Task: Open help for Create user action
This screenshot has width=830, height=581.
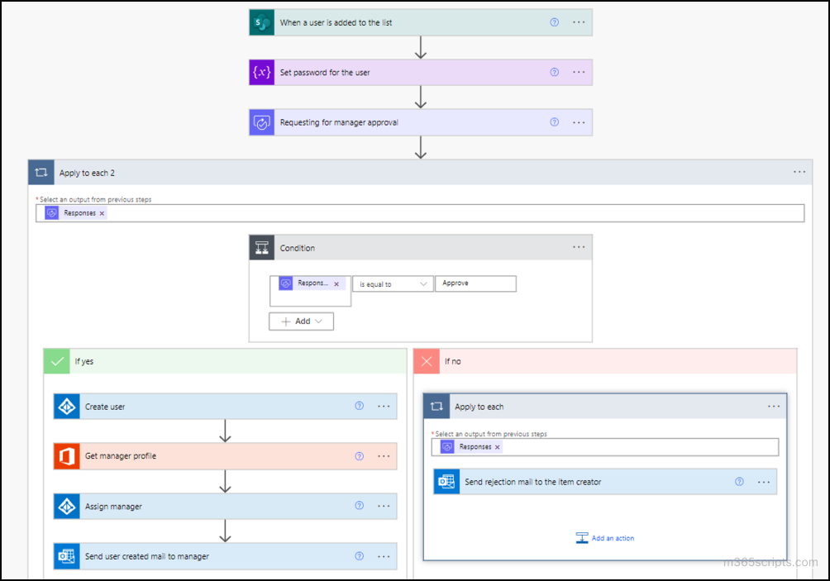Action: (x=359, y=407)
